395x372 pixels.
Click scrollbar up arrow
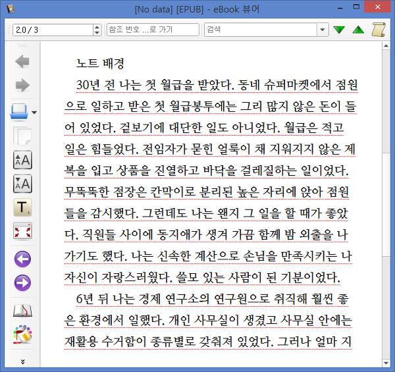coord(386,46)
